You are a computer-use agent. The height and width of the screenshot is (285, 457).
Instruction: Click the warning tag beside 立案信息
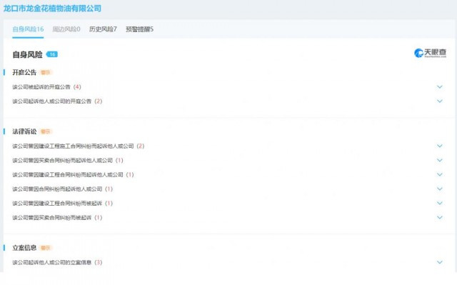[x=46, y=248]
